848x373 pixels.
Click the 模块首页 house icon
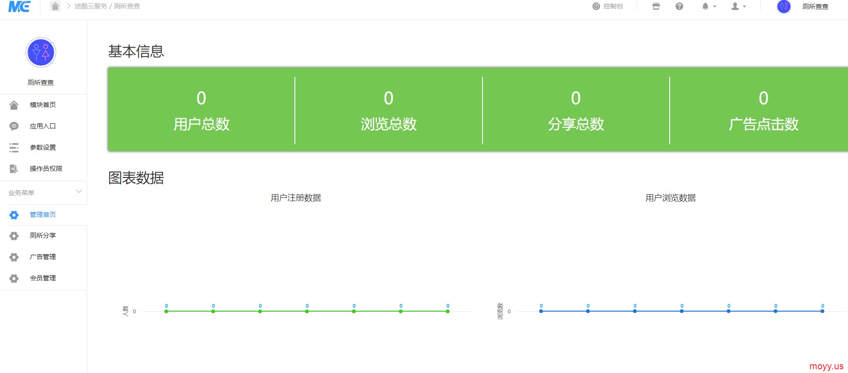[x=14, y=105]
